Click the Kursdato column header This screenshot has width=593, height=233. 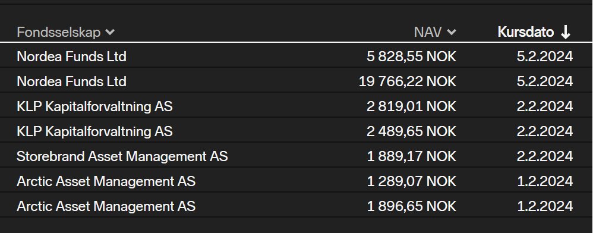tap(534, 32)
